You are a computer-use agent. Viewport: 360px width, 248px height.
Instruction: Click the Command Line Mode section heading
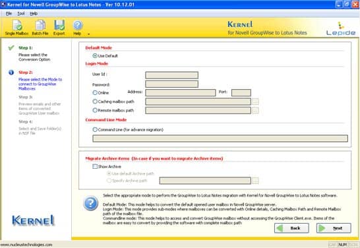(106, 119)
